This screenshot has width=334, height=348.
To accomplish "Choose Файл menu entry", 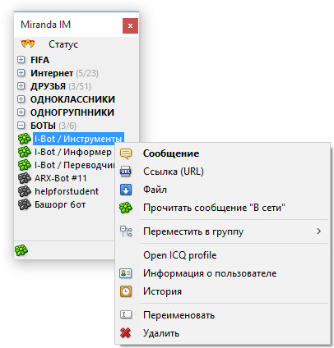I will tap(223, 190).
